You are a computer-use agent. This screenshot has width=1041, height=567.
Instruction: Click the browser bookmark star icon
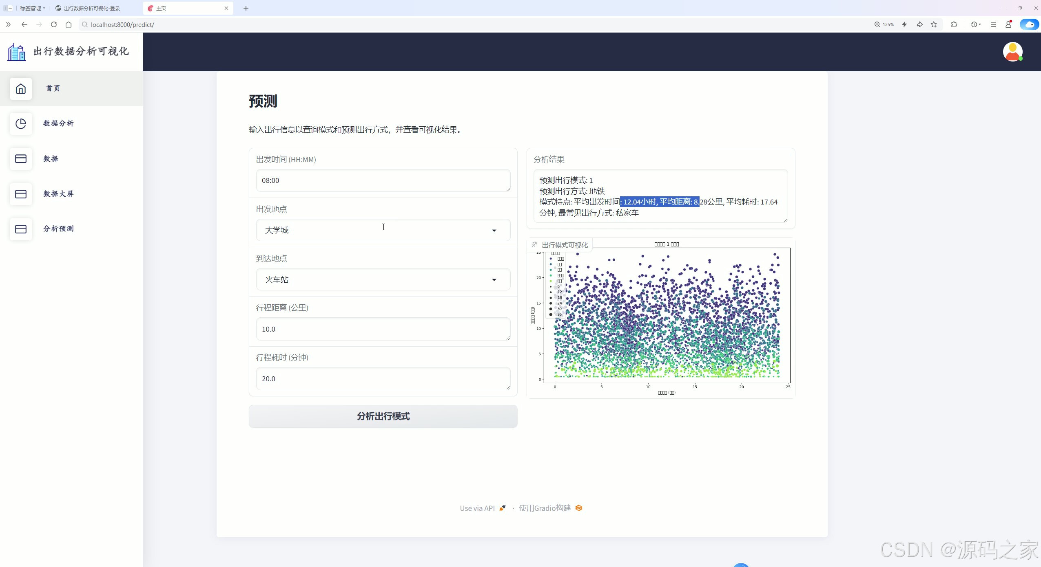(934, 24)
